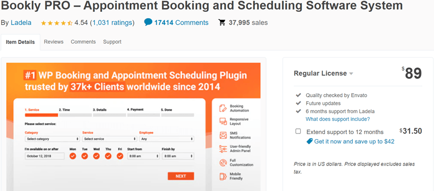Click the blue comments speech bubble icon
The image size is (434, 191).
[x=148, y=22]
